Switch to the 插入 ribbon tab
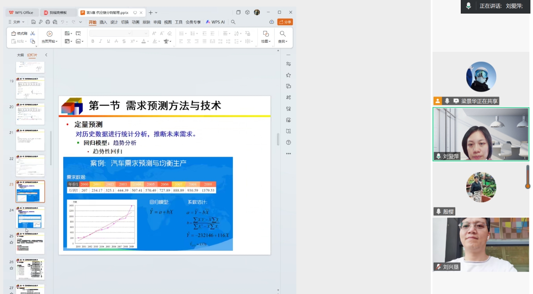 pos(103,22)
